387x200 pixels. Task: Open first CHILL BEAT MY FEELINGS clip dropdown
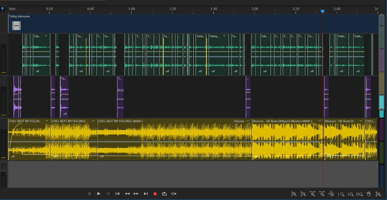click(47, 121)
